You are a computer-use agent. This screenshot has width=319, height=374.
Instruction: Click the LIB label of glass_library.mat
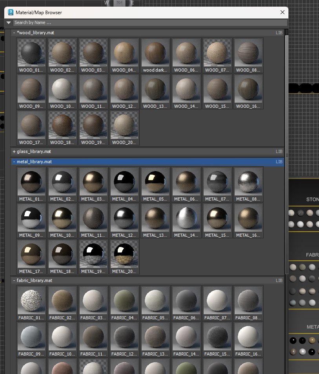279,151
